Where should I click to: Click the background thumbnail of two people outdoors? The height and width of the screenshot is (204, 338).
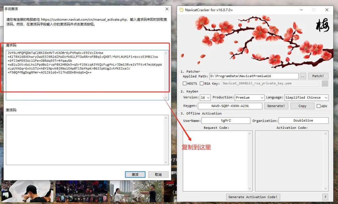coord(136,192)
